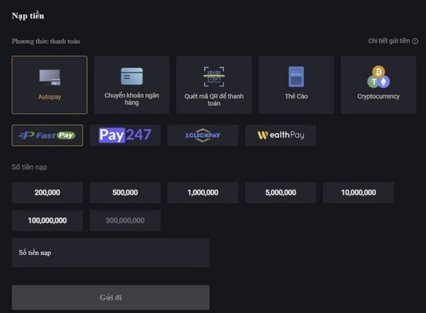The height and width of the screenshot is (313, 426).
Task: Click the Phương thức thanh toán label
Action: pyautogui.click(x=46, y=42)
